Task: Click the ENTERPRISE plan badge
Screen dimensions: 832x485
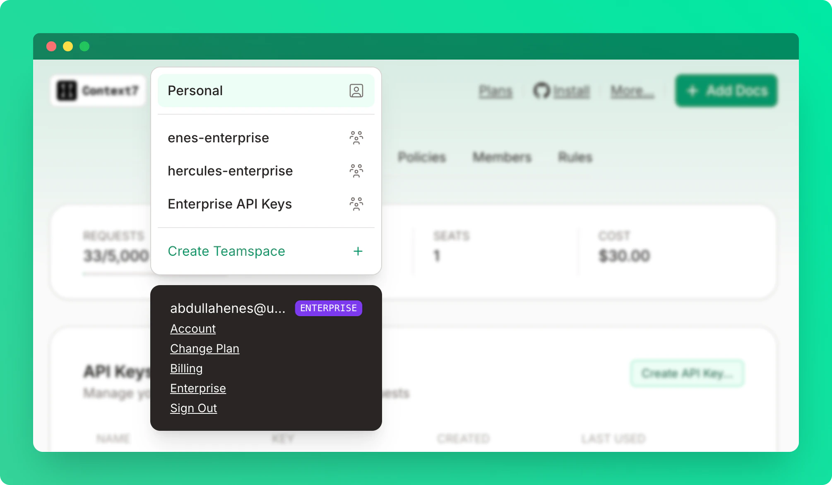Action: 328,308
